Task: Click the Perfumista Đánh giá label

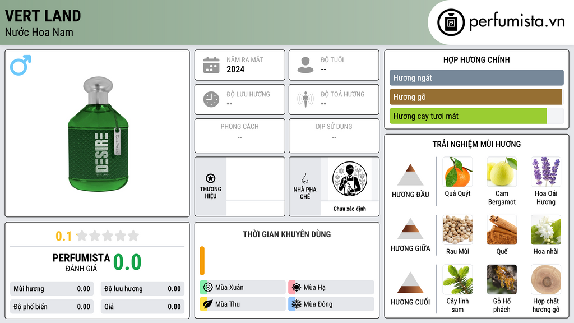Action: pyautogui.click(x=81, y=262)
